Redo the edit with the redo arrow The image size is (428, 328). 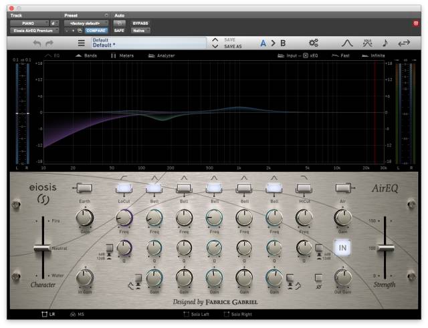click(x=49, y=43)
